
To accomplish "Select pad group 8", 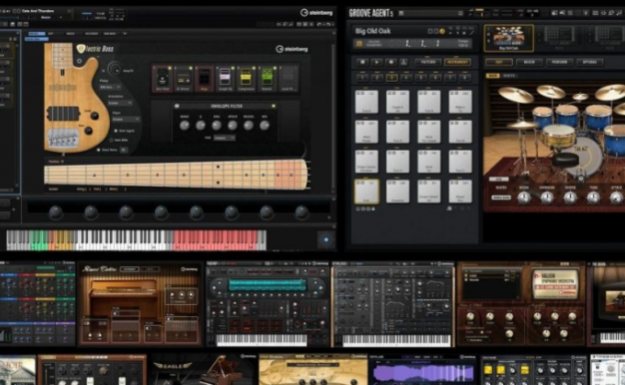I will pyautogui.click(x=464, y=78).
